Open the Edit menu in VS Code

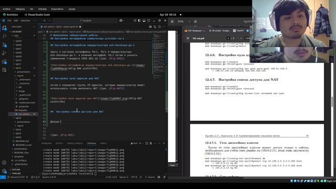(x=16, y=20)
